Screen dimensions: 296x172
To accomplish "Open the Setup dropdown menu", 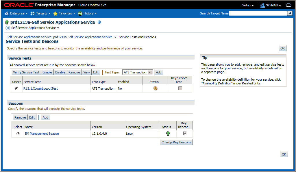I will [248, 5].
